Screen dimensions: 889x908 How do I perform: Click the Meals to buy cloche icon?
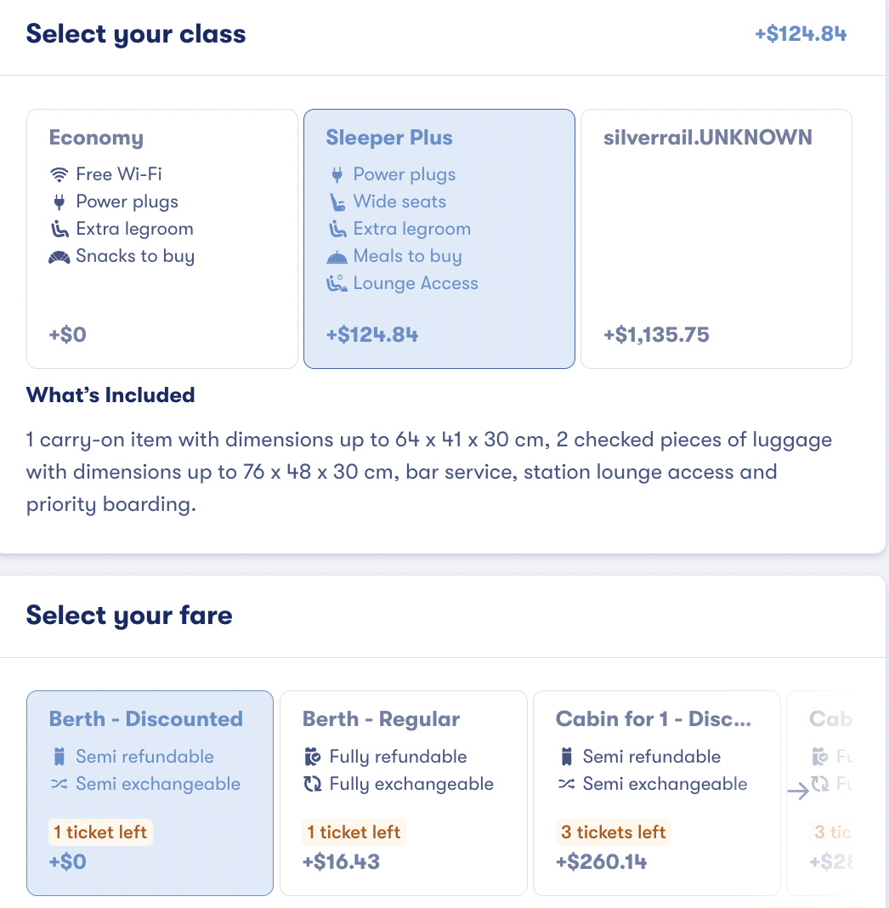(x=337, y=257)
